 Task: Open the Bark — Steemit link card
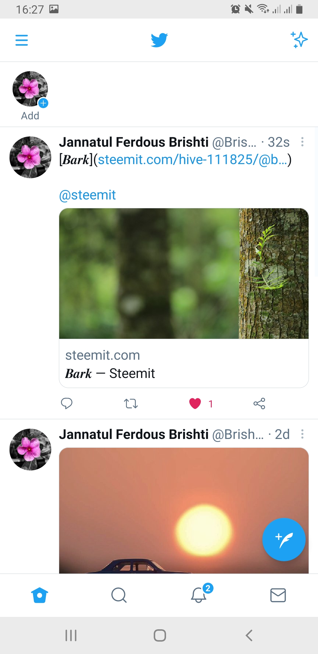click(x=184, y=364)
